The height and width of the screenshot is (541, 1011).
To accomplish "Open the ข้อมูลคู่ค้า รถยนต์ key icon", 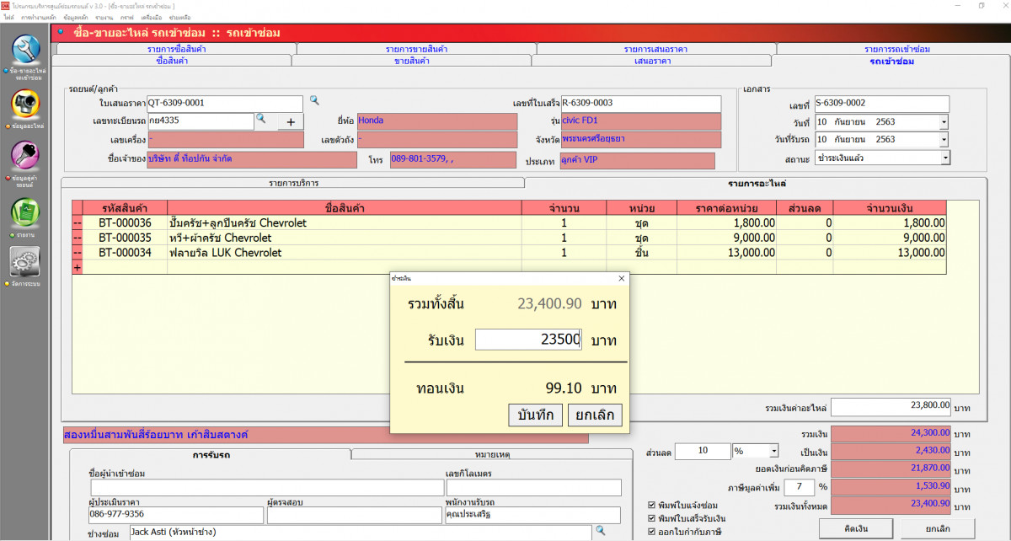I will [x=25, y=157].
